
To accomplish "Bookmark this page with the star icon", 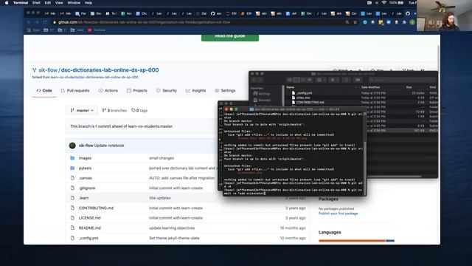I will (355, 22).
